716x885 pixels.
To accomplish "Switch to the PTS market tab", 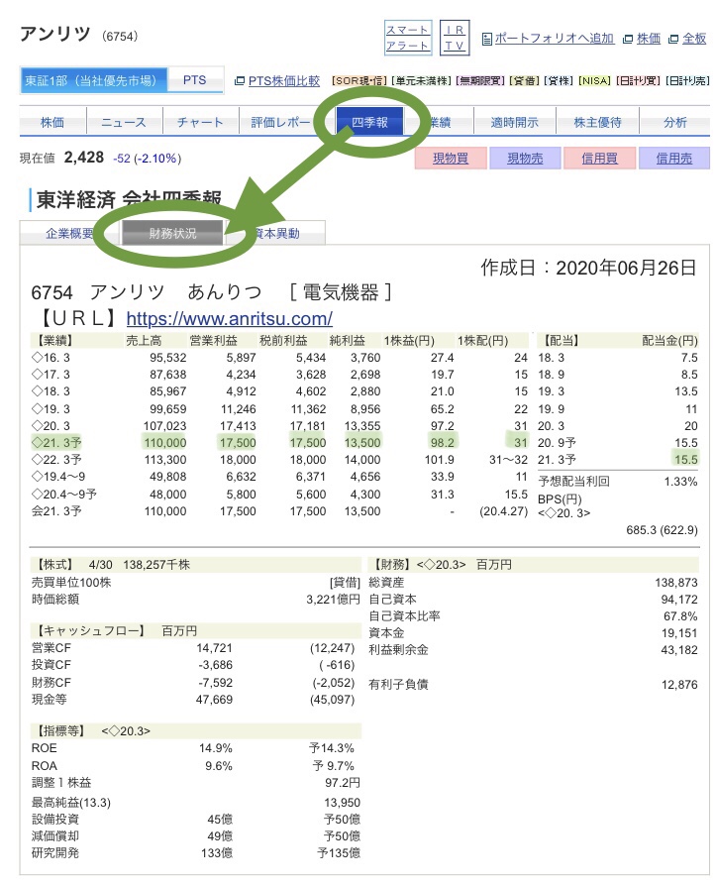I will [x=195, y=80].
